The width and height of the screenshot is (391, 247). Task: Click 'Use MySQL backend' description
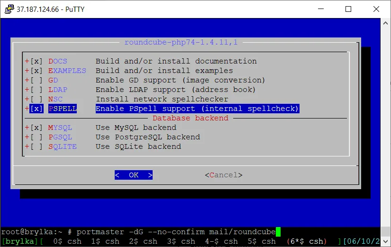pos(136,128)
